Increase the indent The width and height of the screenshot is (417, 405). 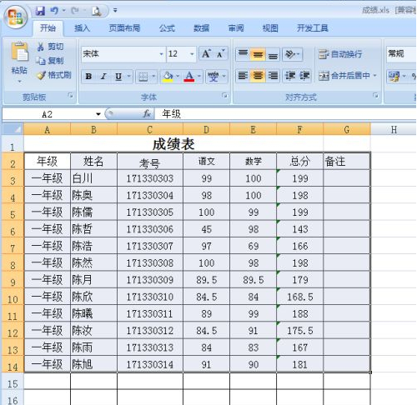[x=304, y=76]
